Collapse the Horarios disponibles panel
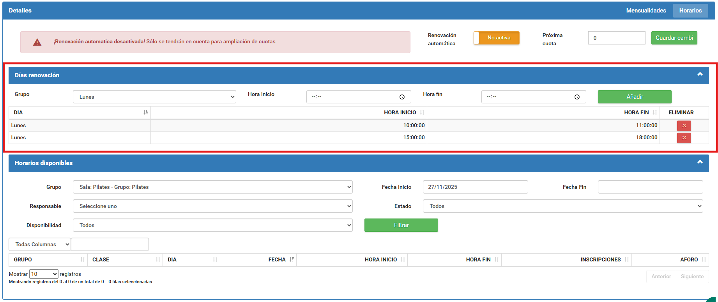The width and height of the screenshot is (718, 302). (700, 162)
